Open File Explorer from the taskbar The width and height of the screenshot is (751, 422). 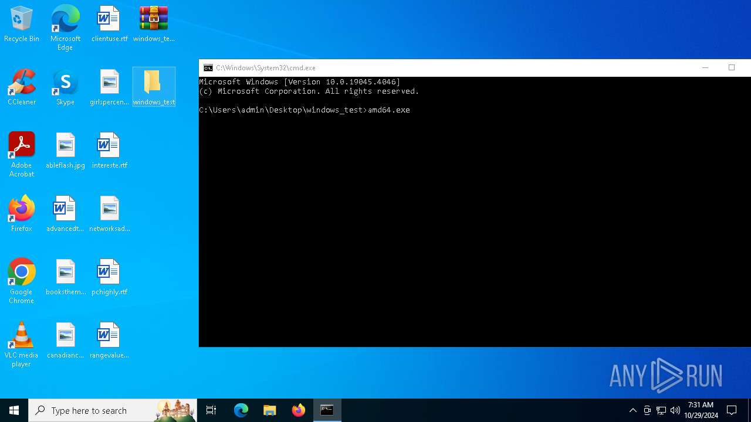(x=270, y=410)
